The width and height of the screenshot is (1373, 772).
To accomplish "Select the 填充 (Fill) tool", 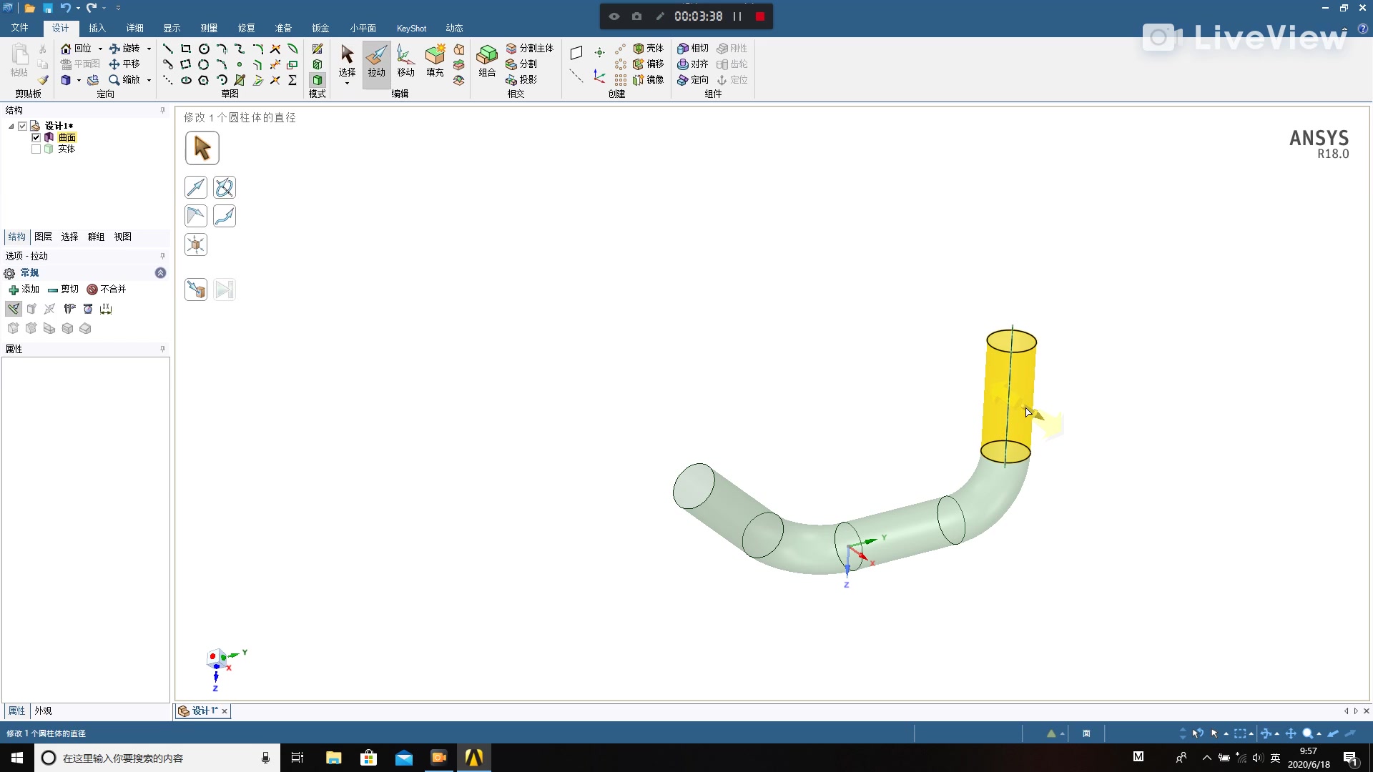I will tap(433, 63).
